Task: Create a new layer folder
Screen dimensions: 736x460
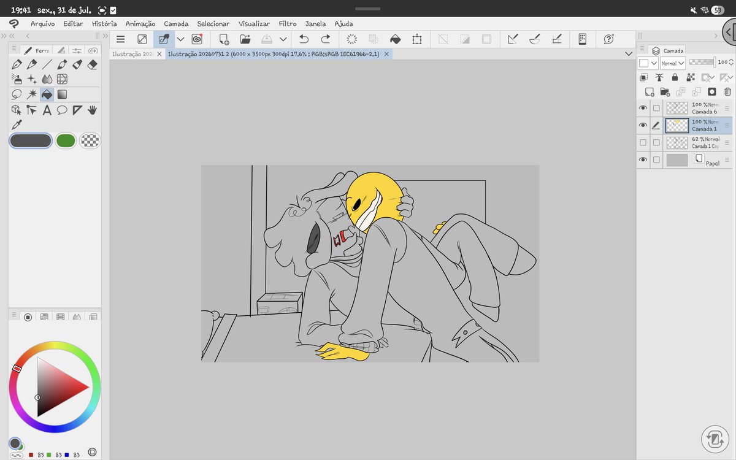Action: click(x=665, y=92)
